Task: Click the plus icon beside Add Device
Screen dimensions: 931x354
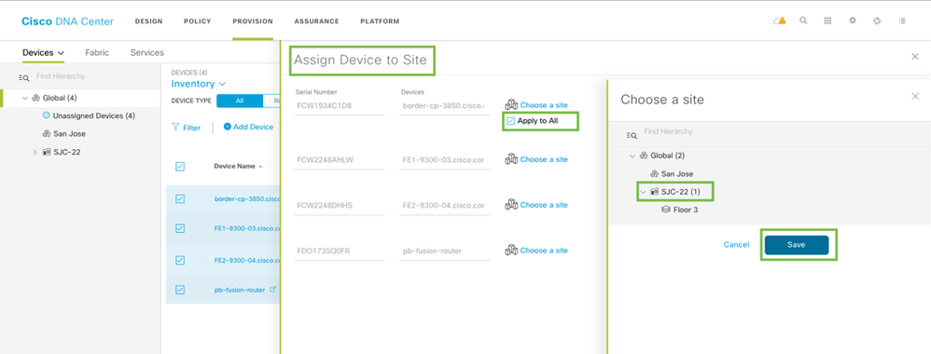Action: [x=228, y=127]
